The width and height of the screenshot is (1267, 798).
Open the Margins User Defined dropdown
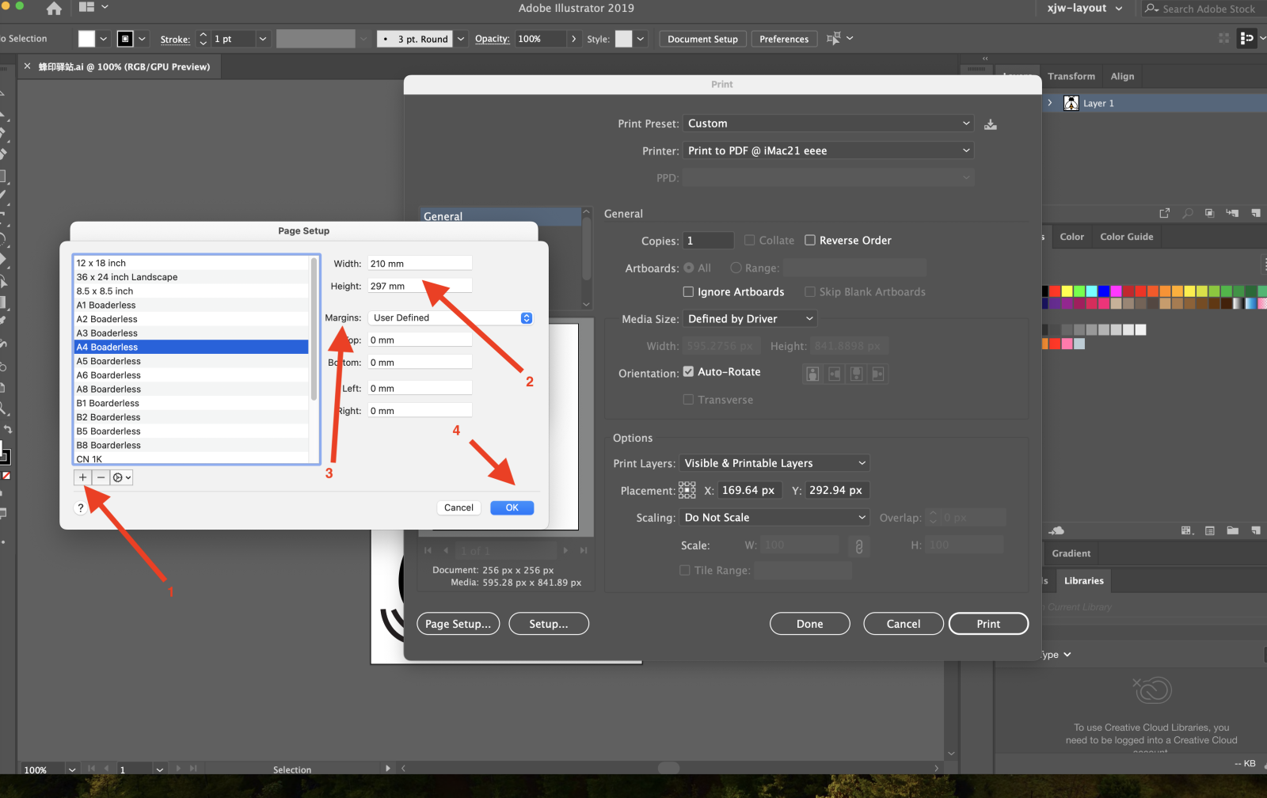click(x=451, y=317)
